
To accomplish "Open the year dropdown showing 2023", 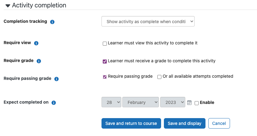I will [x=173, y=102].
